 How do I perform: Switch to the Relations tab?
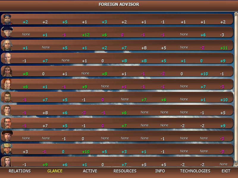[20, 171]
